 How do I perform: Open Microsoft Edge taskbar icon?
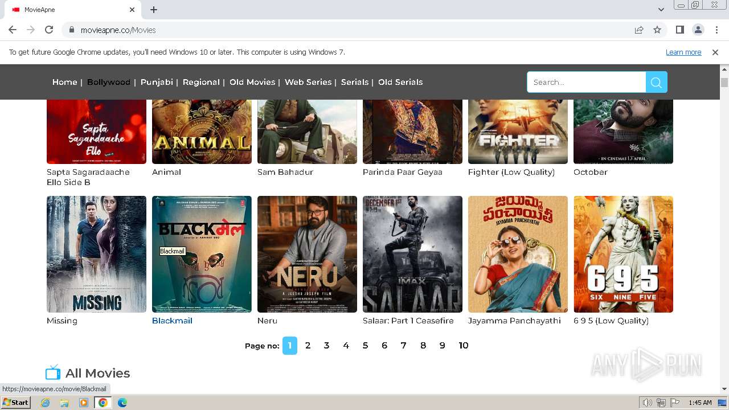tap(122, 403)
